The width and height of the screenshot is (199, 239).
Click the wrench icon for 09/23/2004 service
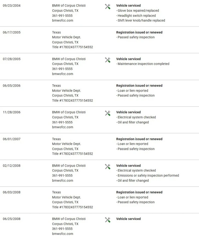click(107, 7)
